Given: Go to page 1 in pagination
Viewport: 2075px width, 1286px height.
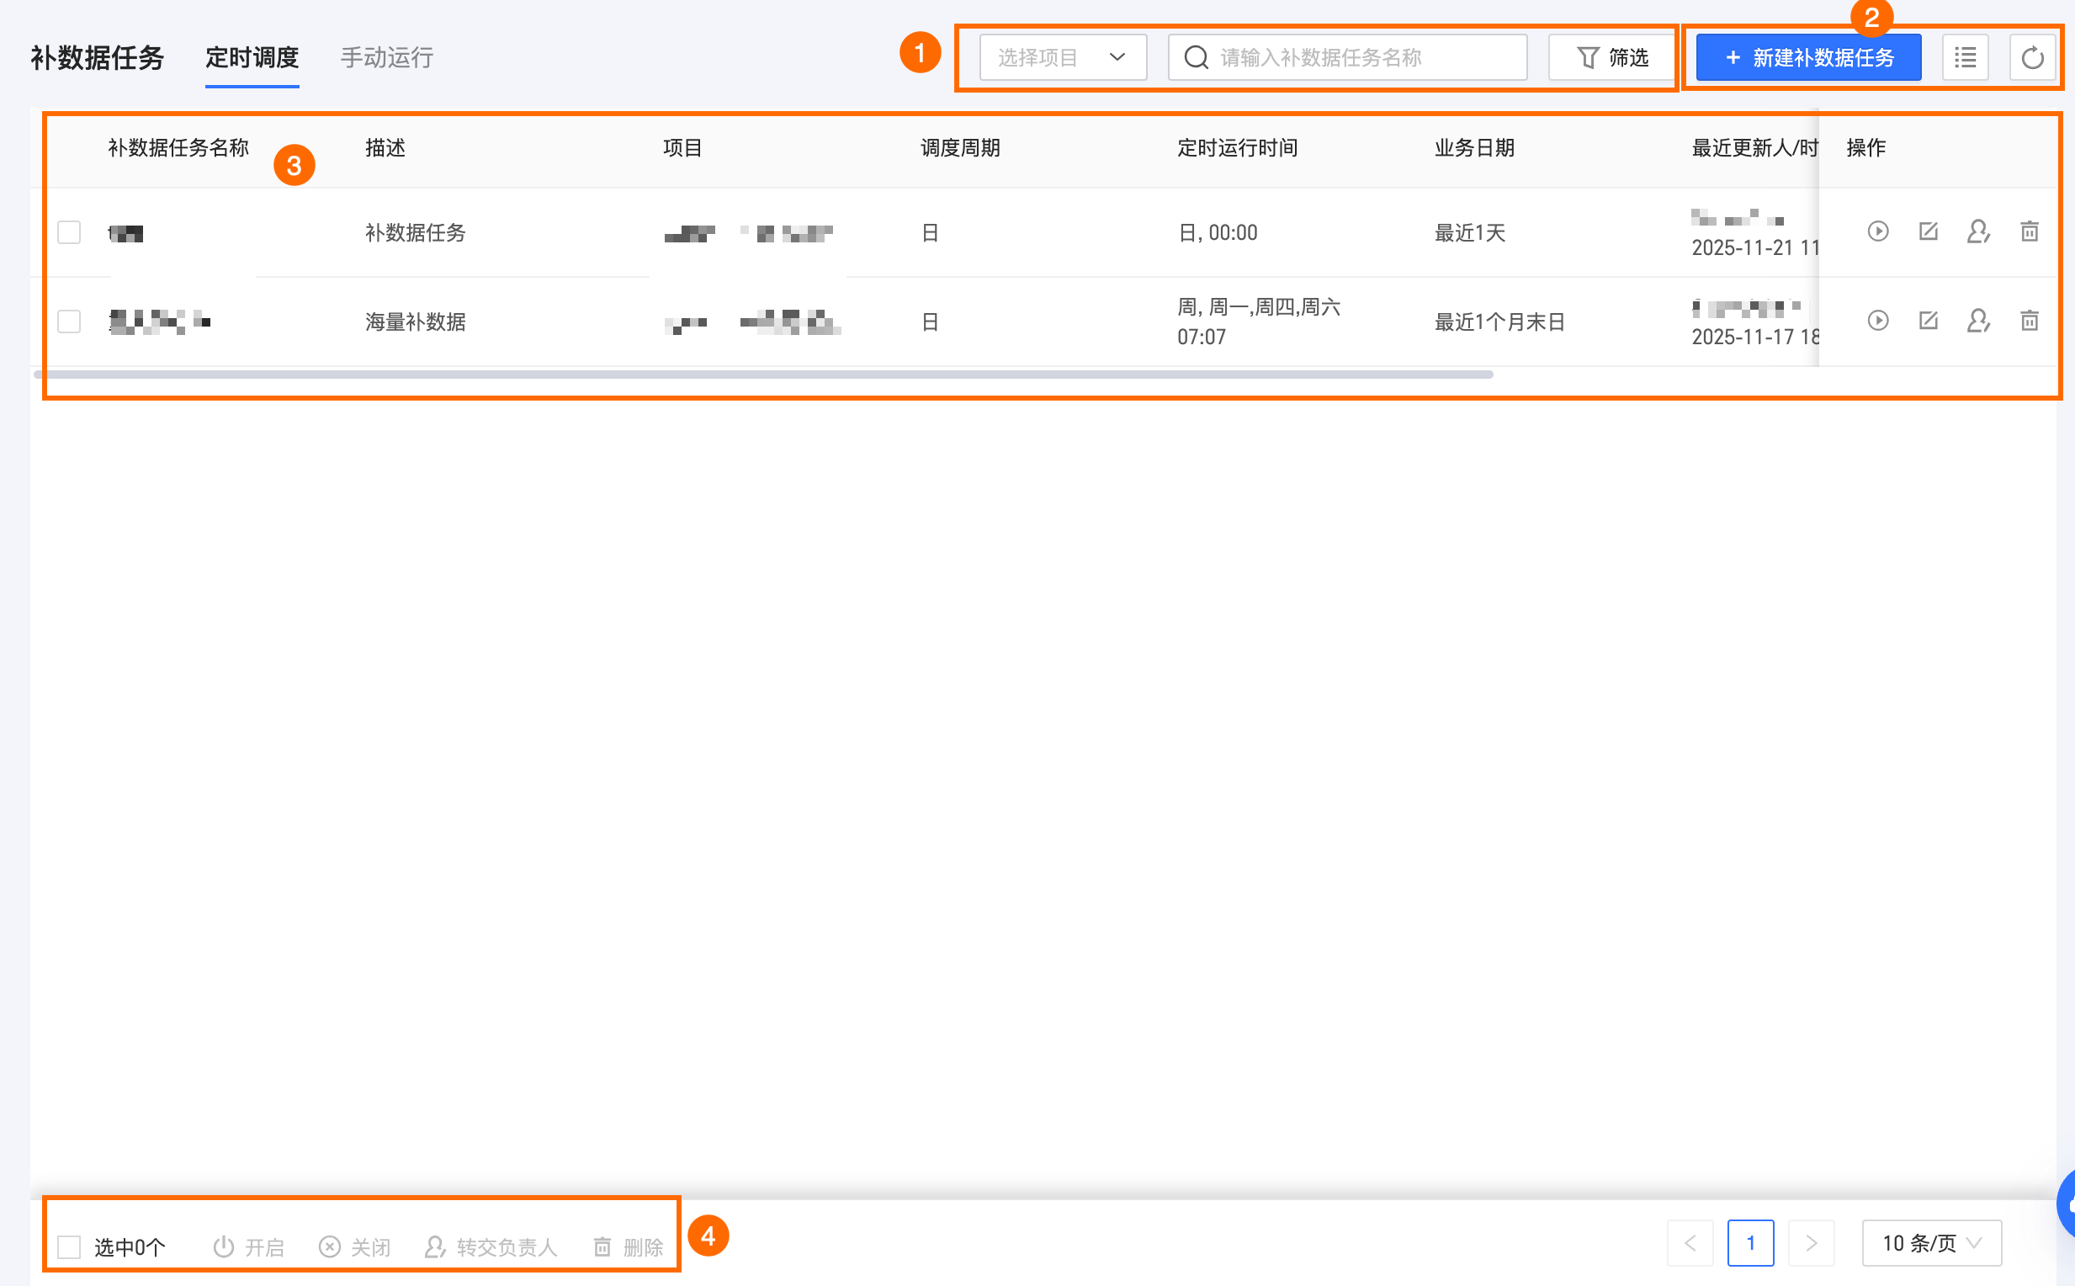Looking at the screenshot, I should (x=1750, y=1243).
